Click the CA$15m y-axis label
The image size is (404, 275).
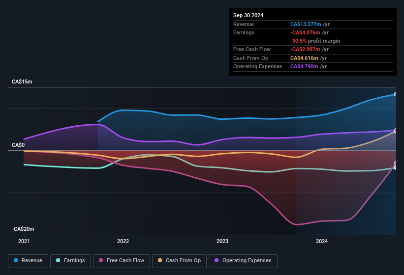(x=22, y=82)
